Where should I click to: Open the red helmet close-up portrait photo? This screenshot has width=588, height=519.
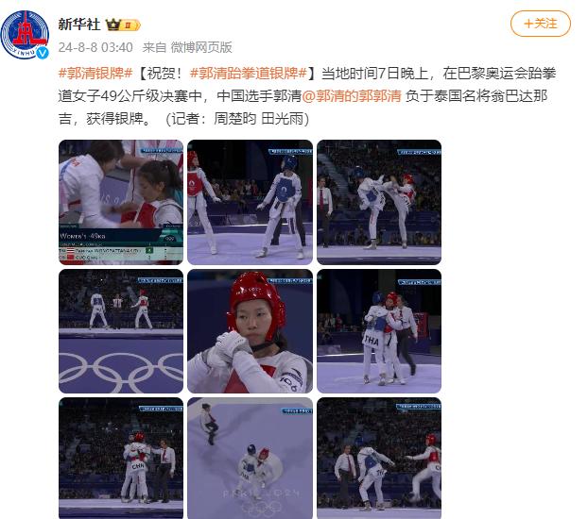(250, 331)
